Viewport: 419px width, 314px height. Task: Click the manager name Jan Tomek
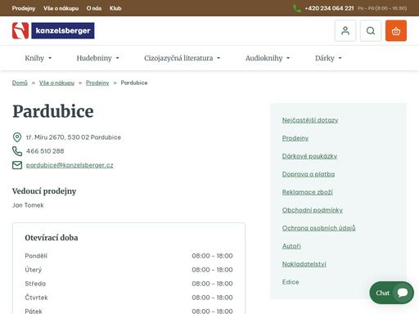click(28, 205)
